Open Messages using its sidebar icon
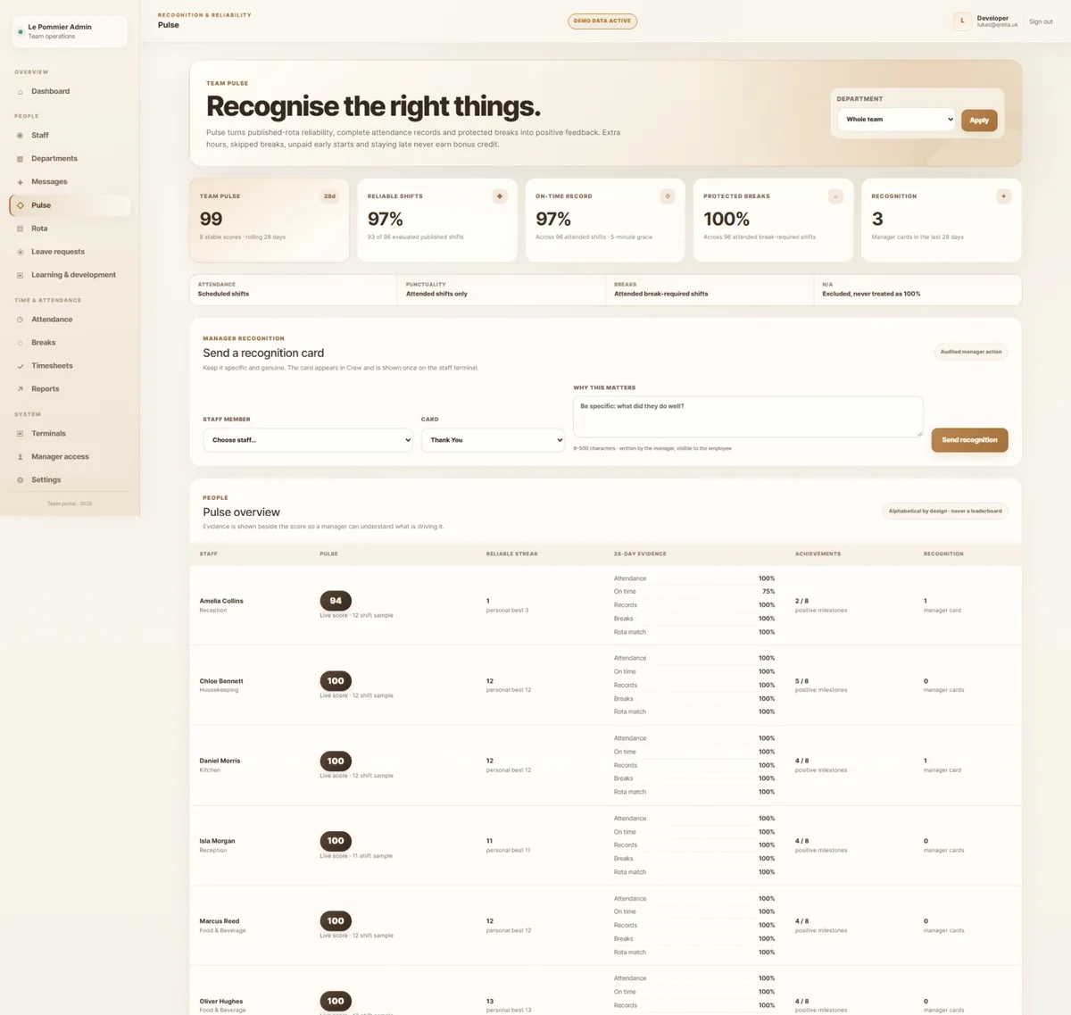 click(x=21, y=182)
